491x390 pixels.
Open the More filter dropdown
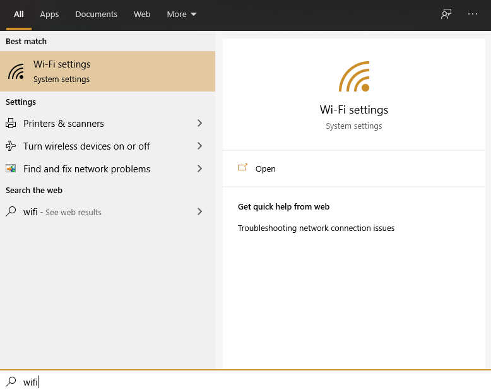tap(182, 14)
